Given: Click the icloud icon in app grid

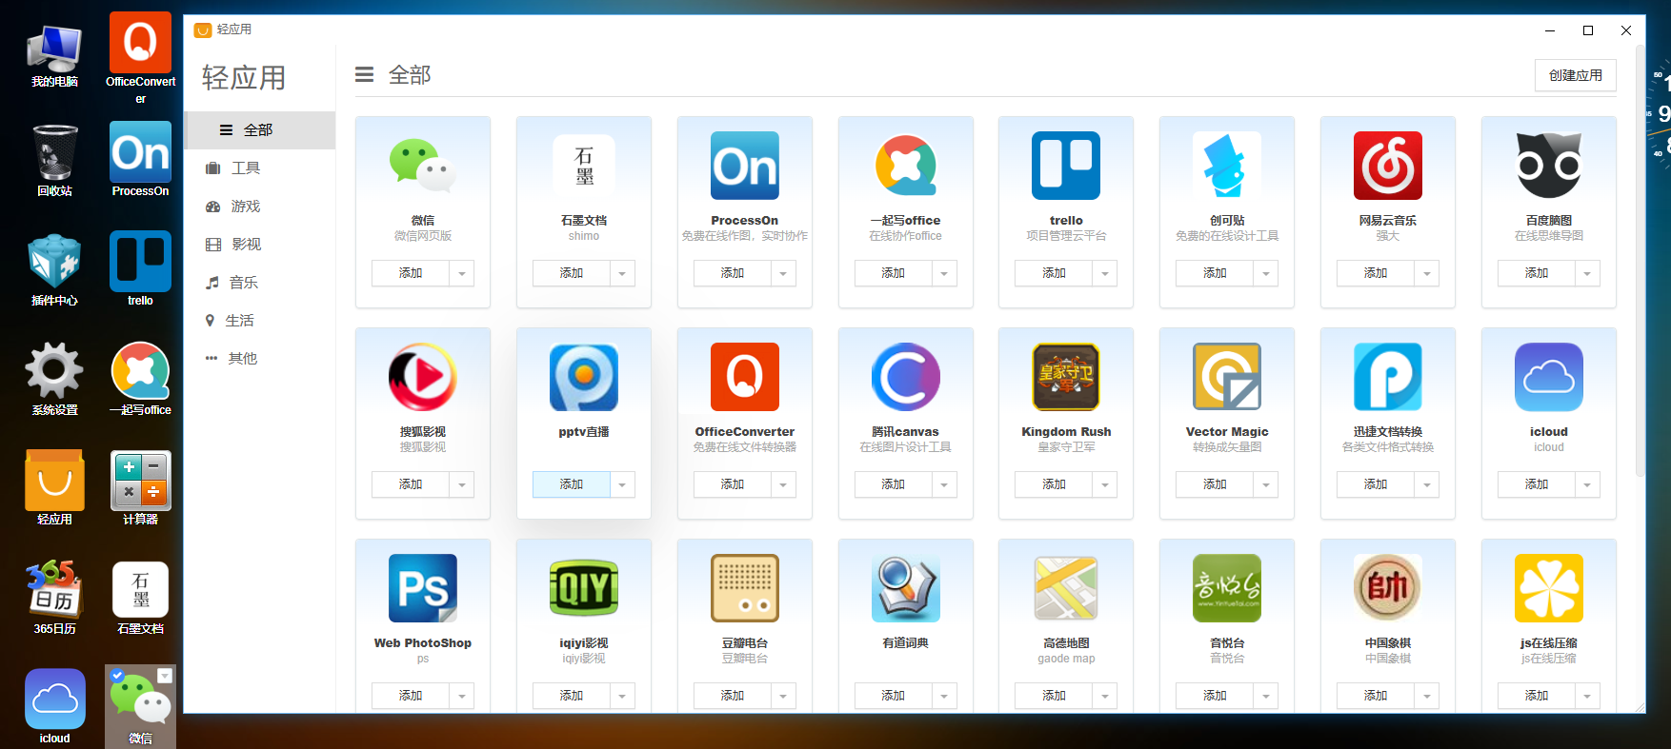Looking at the screenshot, I should click(1549, 377).
